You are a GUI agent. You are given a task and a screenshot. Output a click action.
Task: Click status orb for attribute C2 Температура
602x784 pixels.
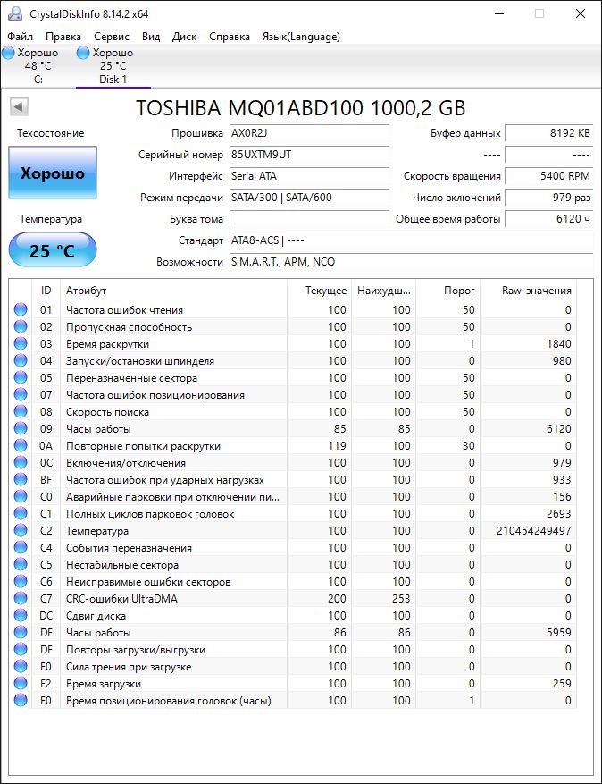click(21, 531)
